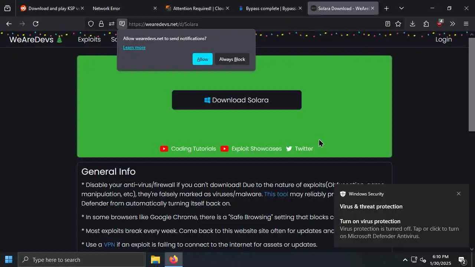Choose Always Block for notifications

pos(232,59)
